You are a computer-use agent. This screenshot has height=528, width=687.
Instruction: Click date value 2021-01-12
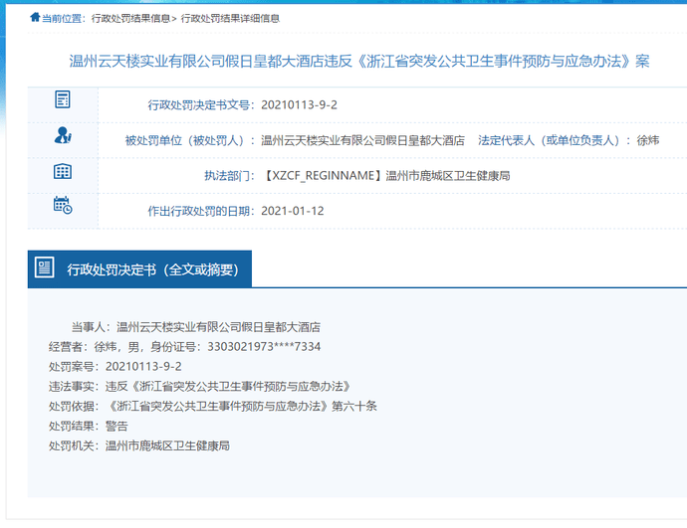293,211
